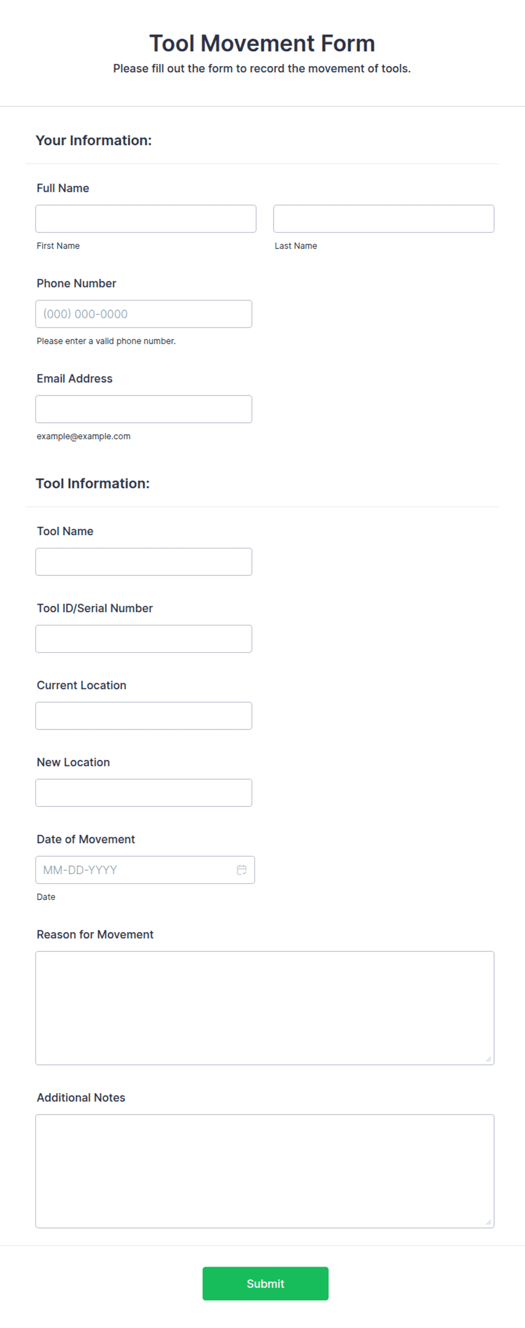The width and height of the screenshot is (525, 1328).
Task: Select the 'Tool ID/Serial Number' label
Action: (x=95, y=608)
